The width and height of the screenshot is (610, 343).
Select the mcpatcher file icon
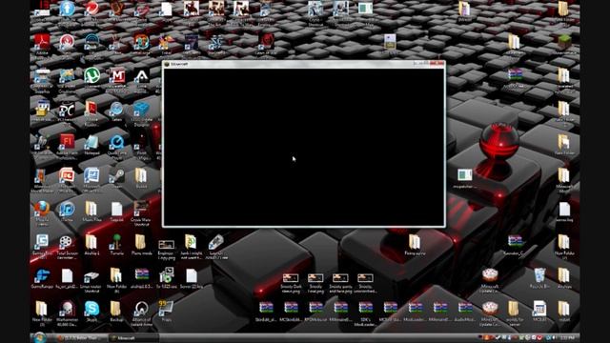tap(465, 175)
